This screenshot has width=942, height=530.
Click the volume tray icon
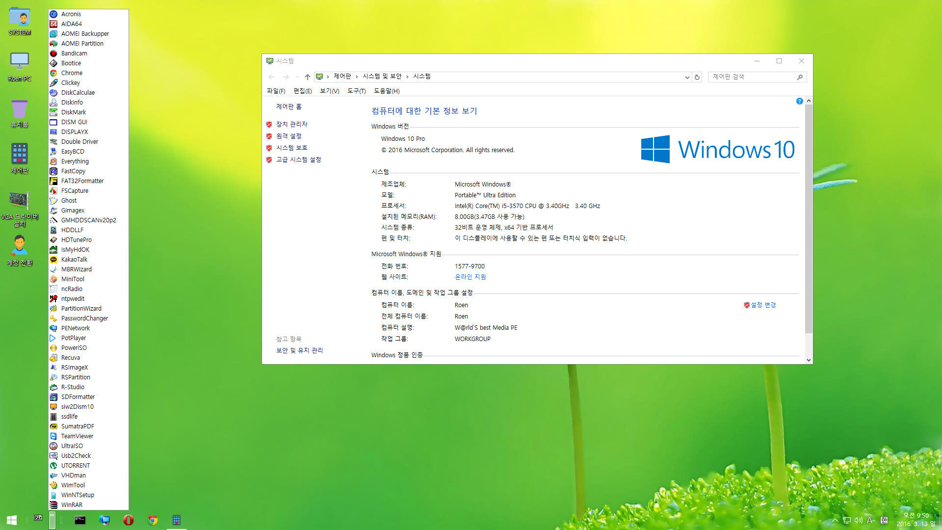(858, 520)
